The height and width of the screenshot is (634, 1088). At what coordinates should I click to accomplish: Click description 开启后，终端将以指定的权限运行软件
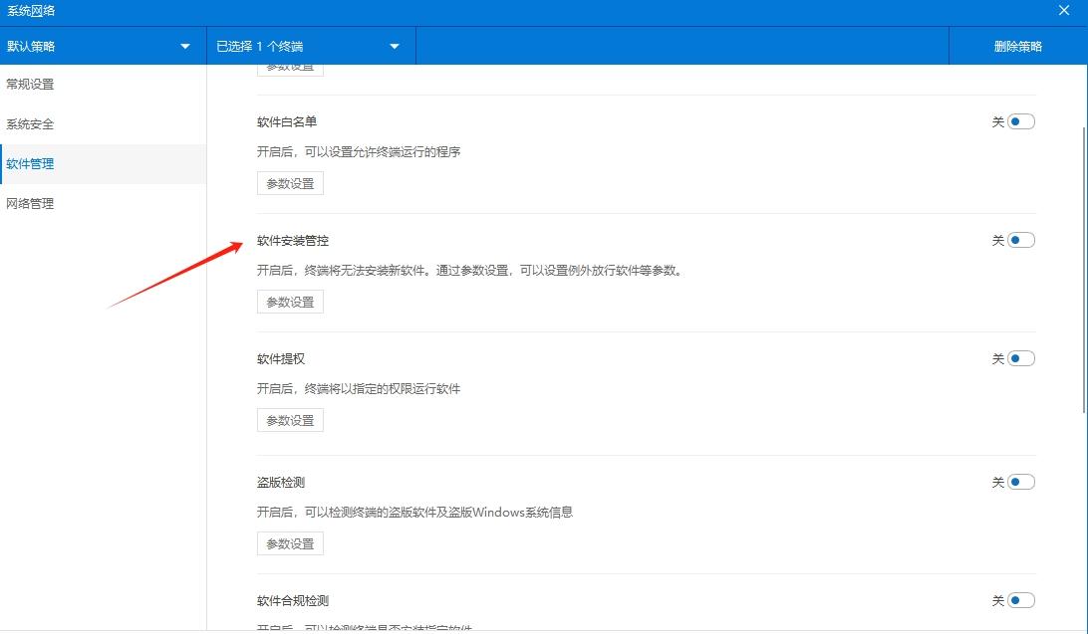point(359,389)
